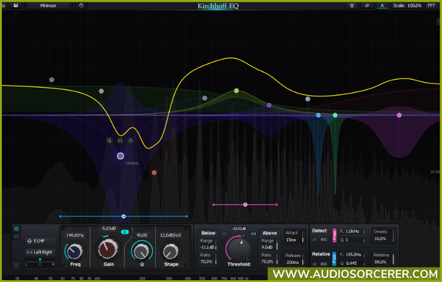
Task: Open the Minimum phase mode dropdown
Action: click(x=48, y=5)
